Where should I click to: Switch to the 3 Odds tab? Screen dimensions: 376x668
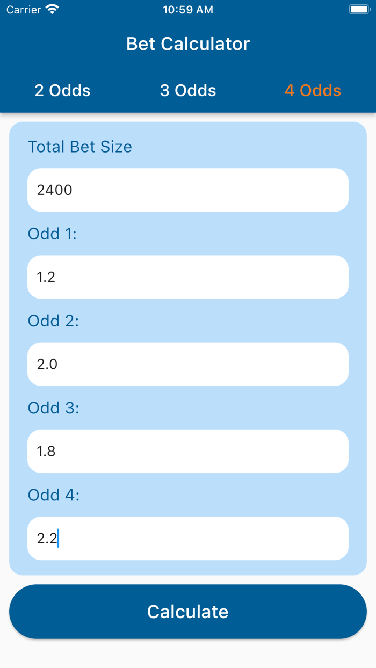187,91
